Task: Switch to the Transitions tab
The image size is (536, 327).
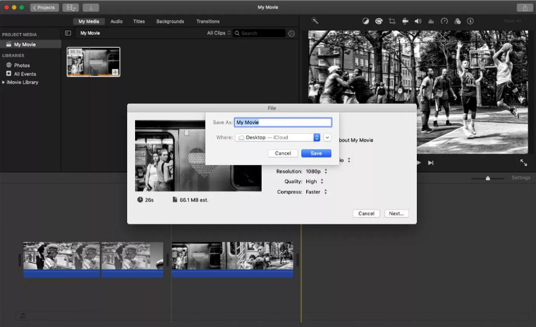Action: 208,21
